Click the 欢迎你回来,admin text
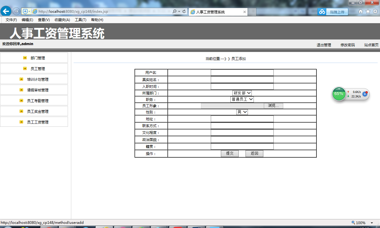Viewport: 380px width, 228px height. click(x=18, y=44)
